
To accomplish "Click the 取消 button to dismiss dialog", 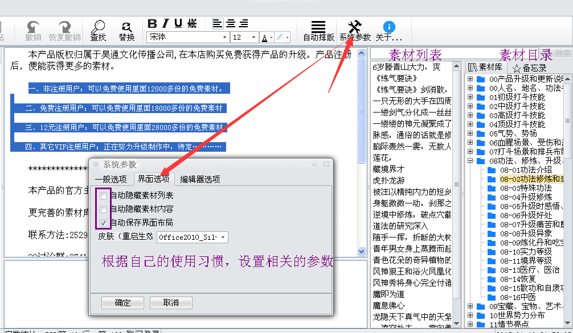I will (x=171, y=303).
